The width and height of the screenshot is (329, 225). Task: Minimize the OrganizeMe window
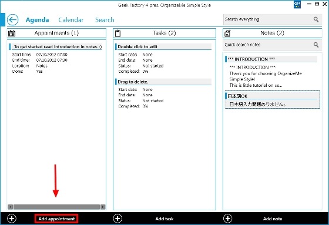(309, 4)
